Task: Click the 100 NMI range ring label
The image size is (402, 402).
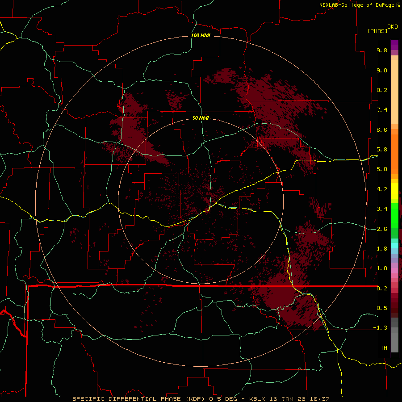Action: pyautogui.click(x=201, y=35)
